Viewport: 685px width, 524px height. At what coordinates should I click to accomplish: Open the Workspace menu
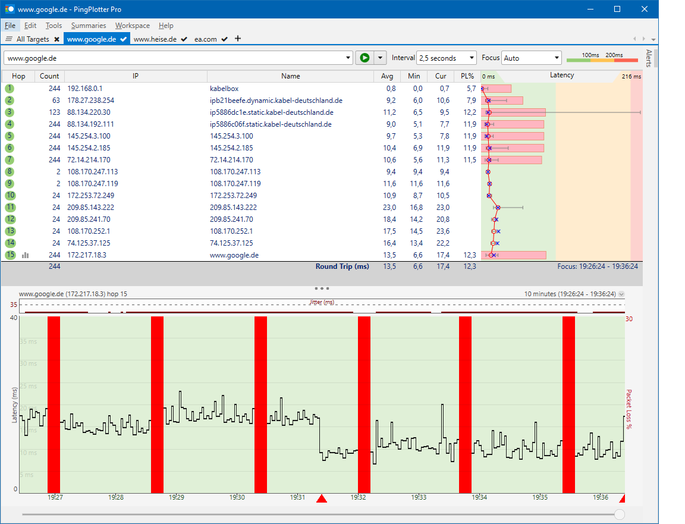(133, 26)
